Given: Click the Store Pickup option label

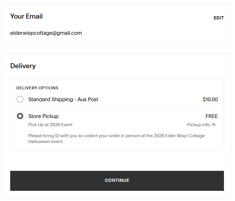Looking at the screenshot, I should pyautogui.click(x=43, y=116).
